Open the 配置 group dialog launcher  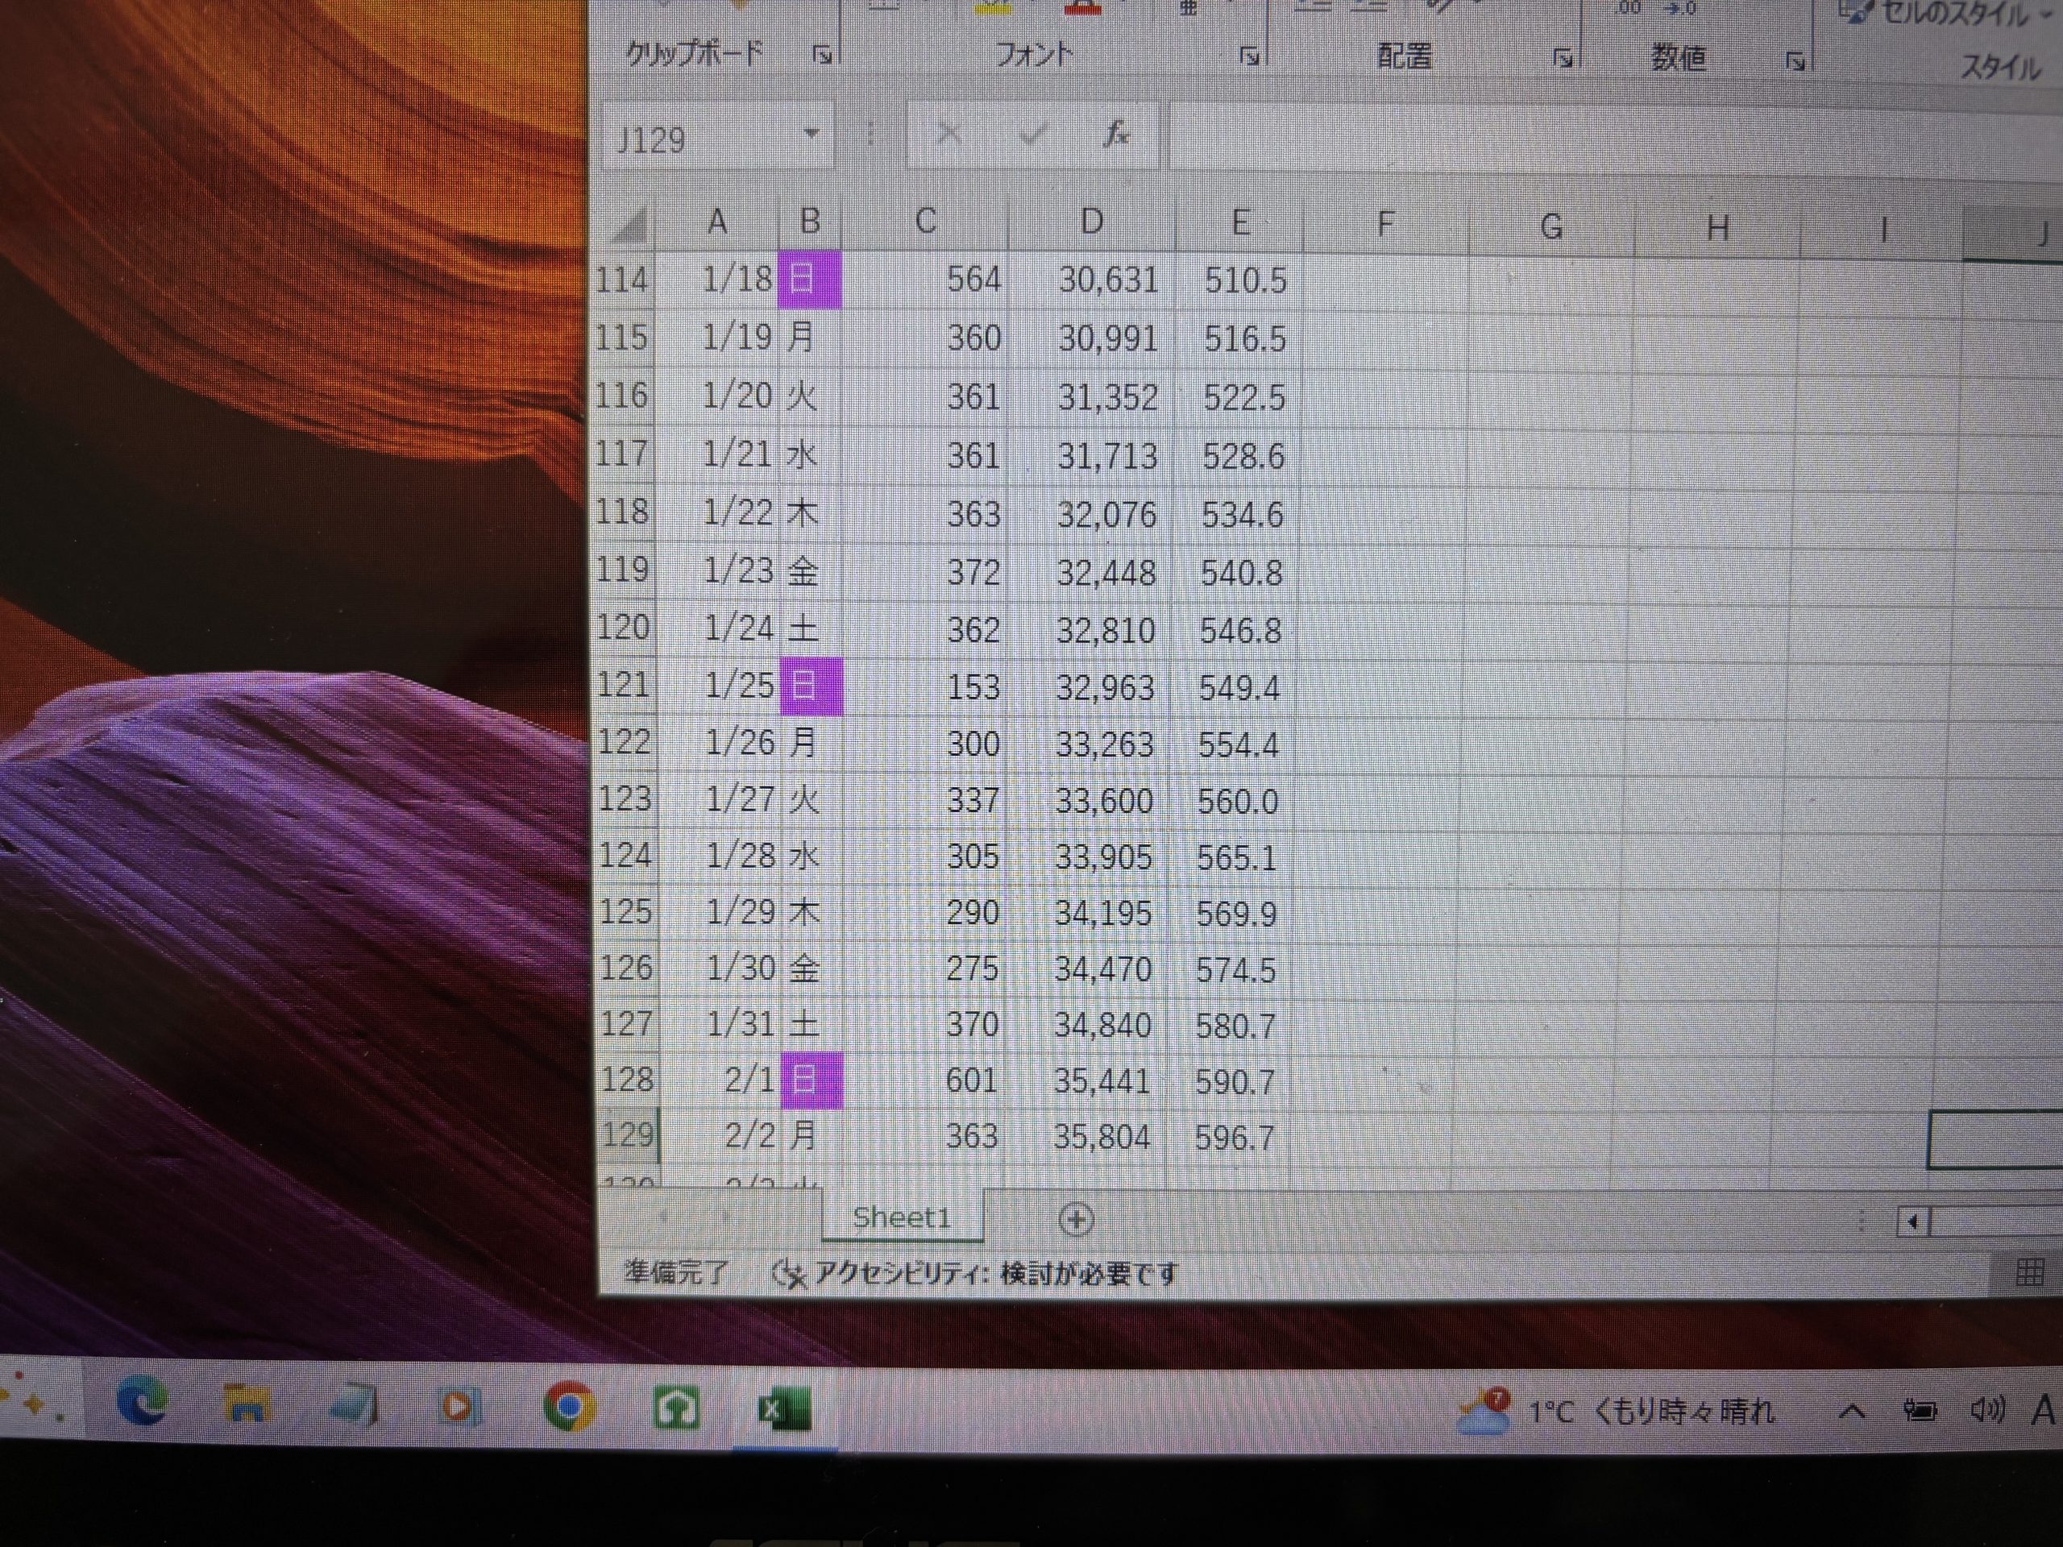pyautogui.click(x=1563, y=60)
